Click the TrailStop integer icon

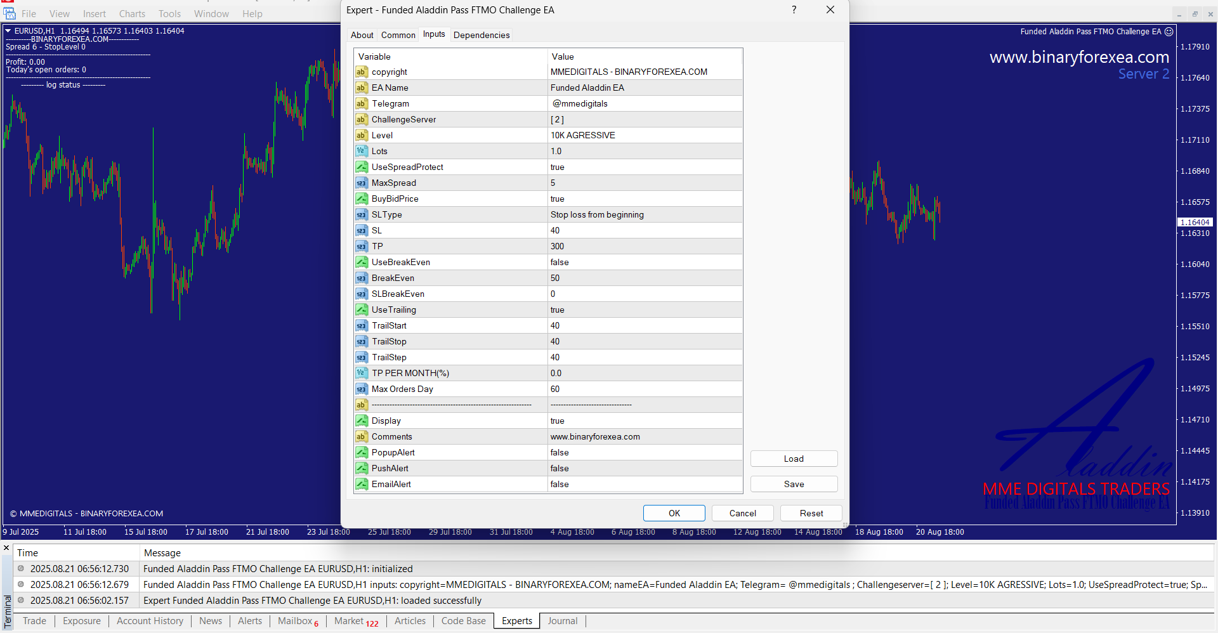(362, 342)
